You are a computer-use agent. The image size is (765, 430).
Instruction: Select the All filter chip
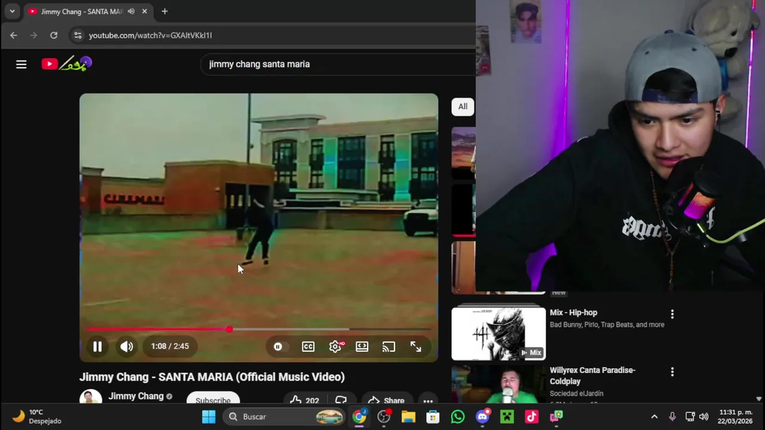click(463, 106)
